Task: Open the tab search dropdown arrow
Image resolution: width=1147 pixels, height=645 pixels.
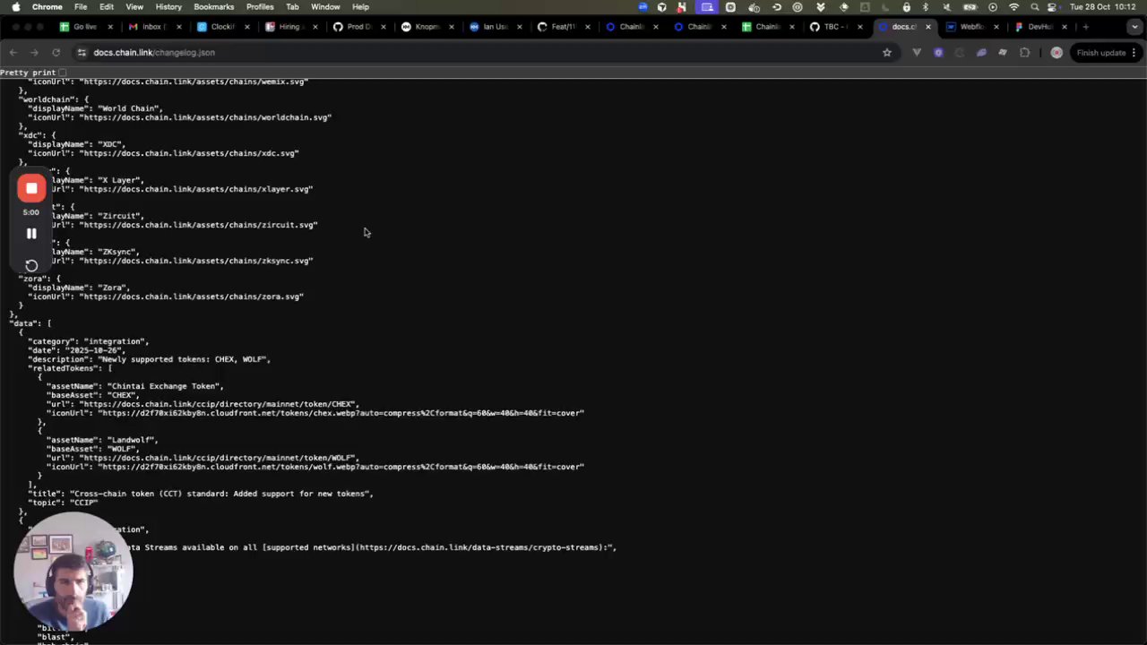Action: tap(1134, 26)
